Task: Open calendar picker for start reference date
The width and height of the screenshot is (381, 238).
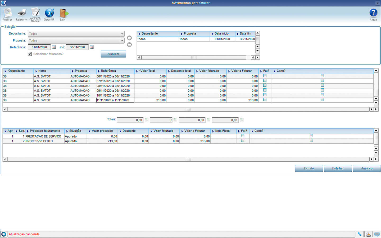Action: pos(54,47)
